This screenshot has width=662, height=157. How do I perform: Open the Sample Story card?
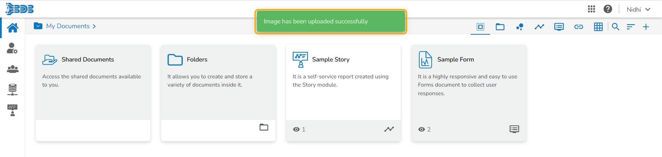point(343,82)
